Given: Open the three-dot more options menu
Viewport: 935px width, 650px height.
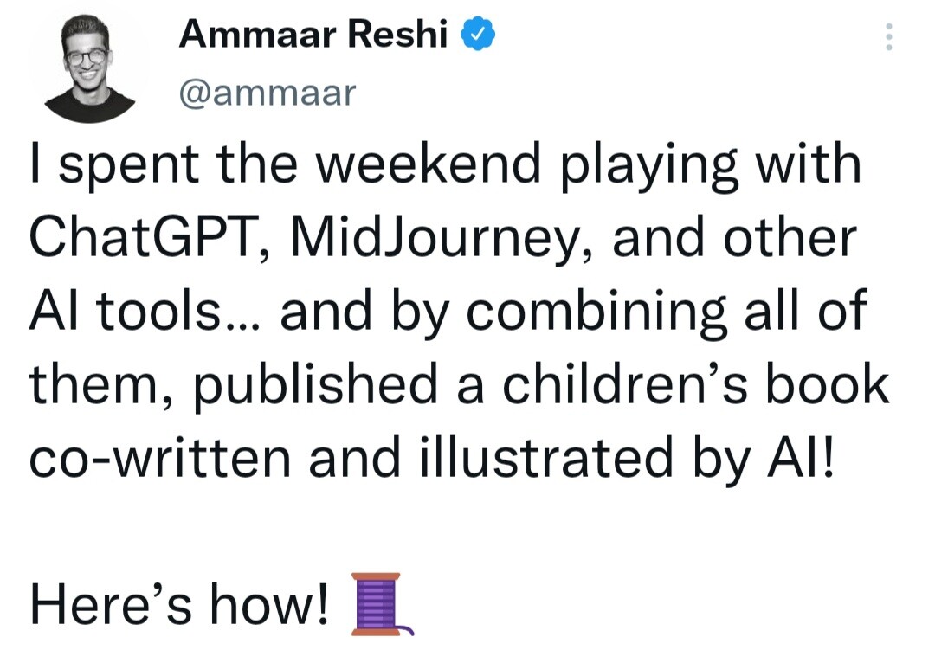Looking at the screenshot, I should point(887,37).
